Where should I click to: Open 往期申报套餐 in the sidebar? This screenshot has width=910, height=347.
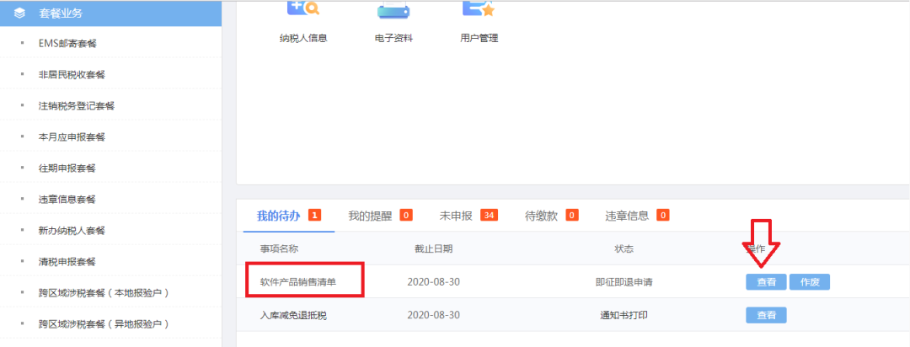coord(67,168)
